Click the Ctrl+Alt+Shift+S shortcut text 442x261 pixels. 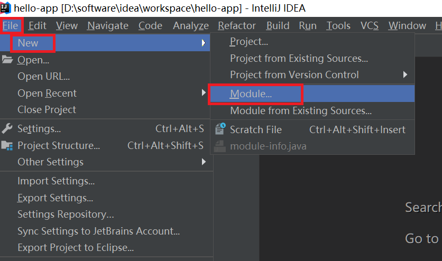(x=165, y=146)
